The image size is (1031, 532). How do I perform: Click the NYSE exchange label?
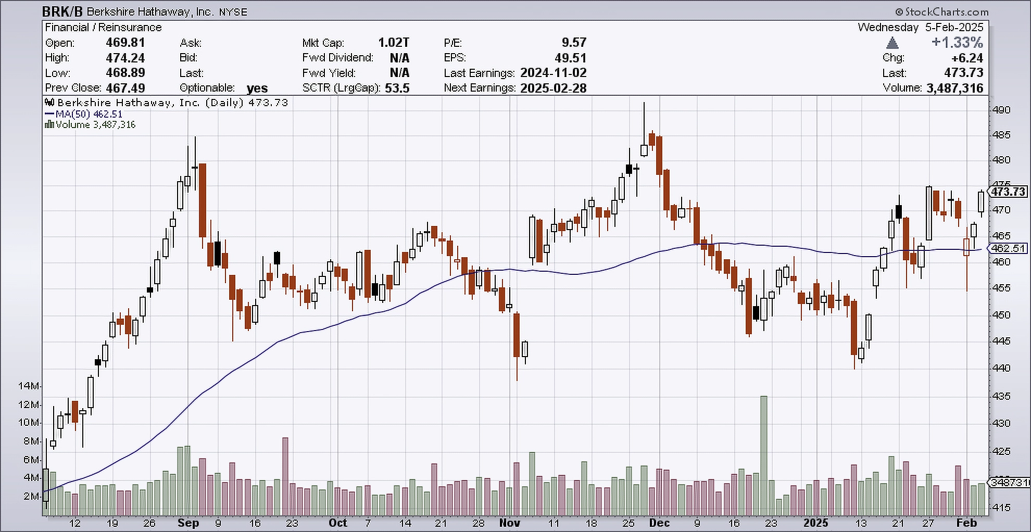(233, 12)
